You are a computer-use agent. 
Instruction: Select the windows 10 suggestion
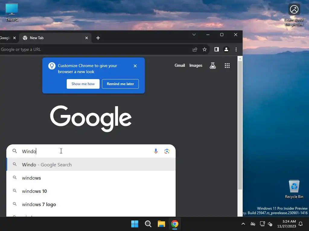tap(91, 191)
